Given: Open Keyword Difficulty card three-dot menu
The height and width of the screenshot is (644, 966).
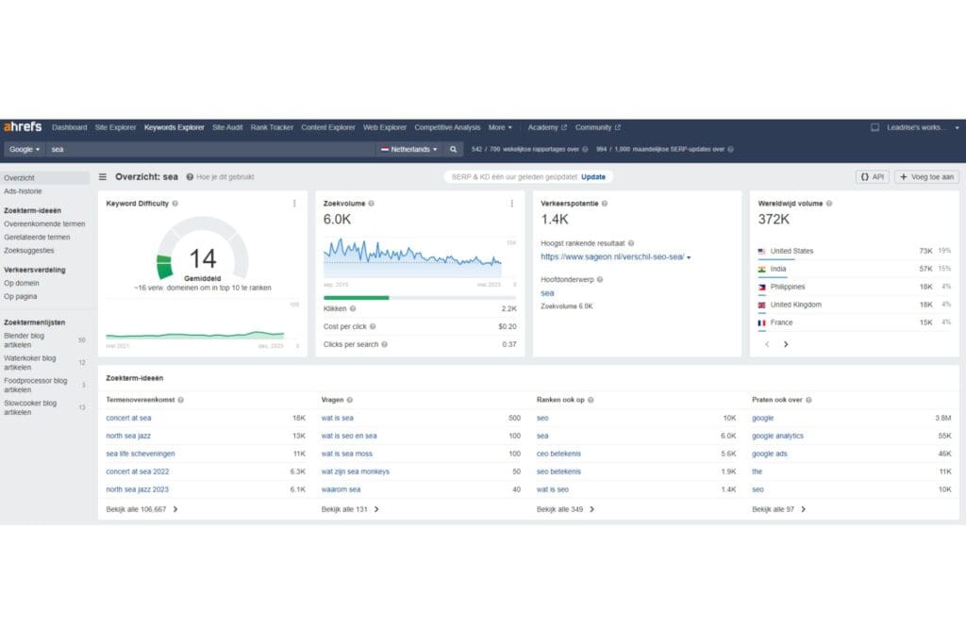Looking at the screenshot, I should 294,203.
